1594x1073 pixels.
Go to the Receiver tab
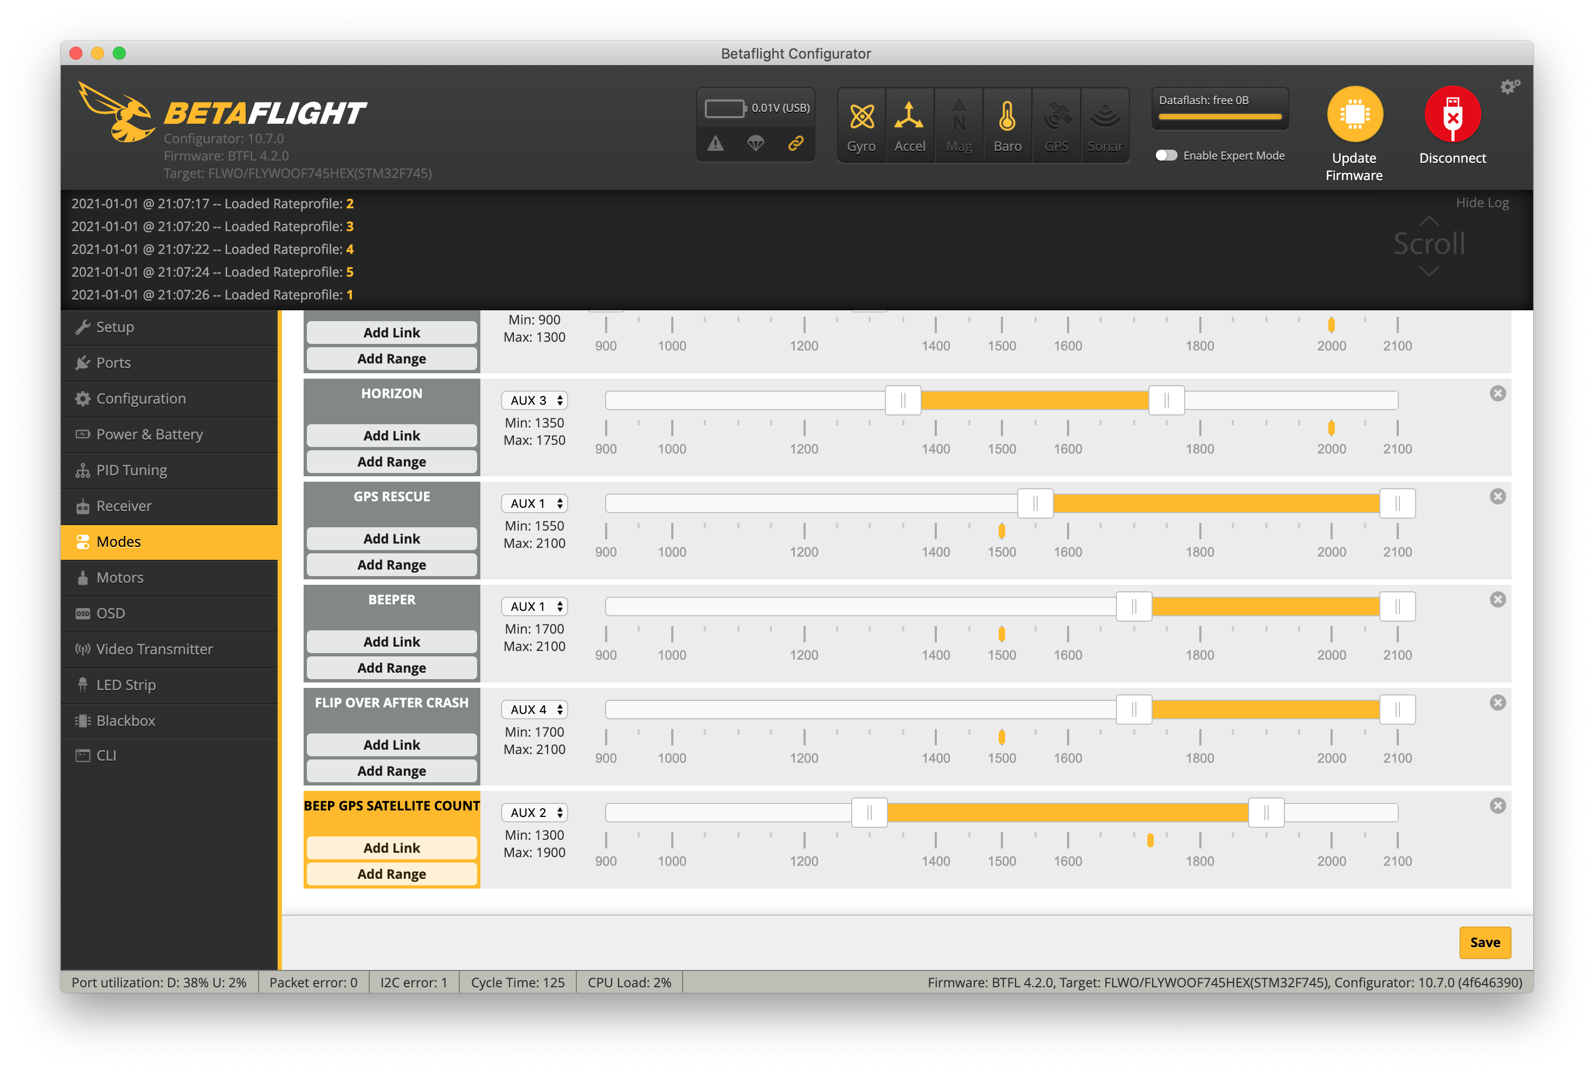[x=169, y=506]
